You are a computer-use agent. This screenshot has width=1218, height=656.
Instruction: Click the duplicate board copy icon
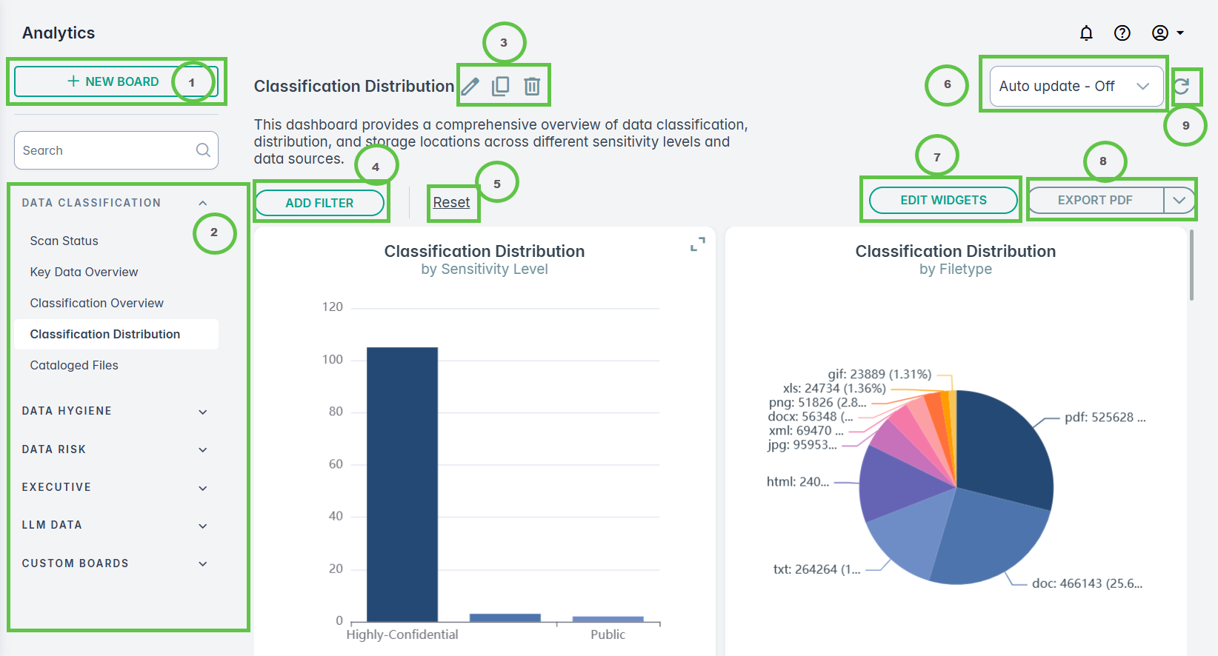[x=501, y=87]
